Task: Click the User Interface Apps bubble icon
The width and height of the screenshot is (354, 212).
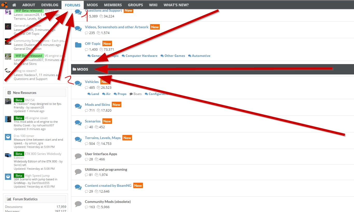Action: [x=78, y=156]
